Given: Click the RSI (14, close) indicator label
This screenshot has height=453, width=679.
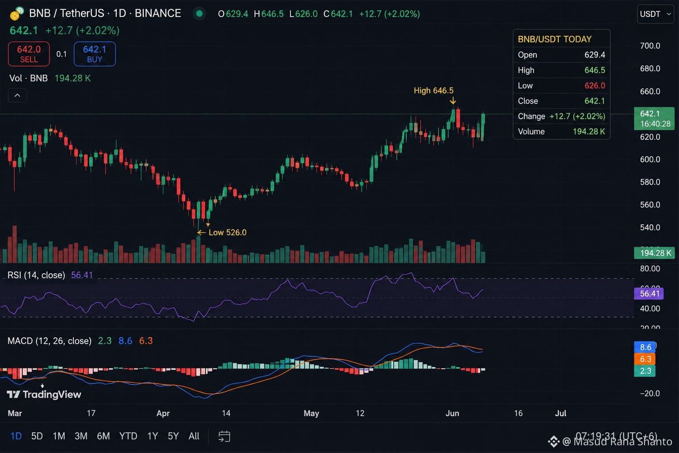Looking at the screenshot, I should pos(36,275).
